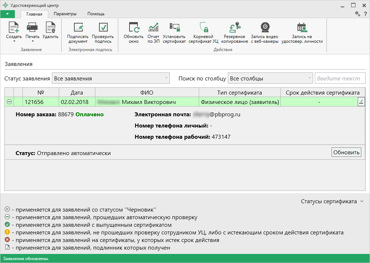
Task: Open the Статус заявления dropdown
Action: (111, 78)
